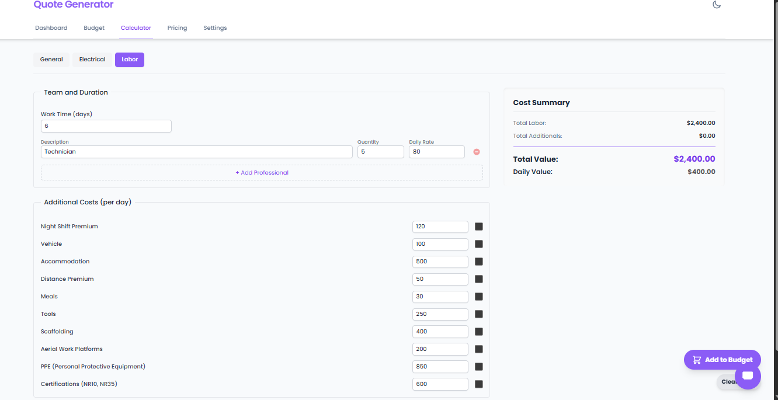778x400 pixels.
Task: Select the Tools checkbox
Action: click(479, 314)
